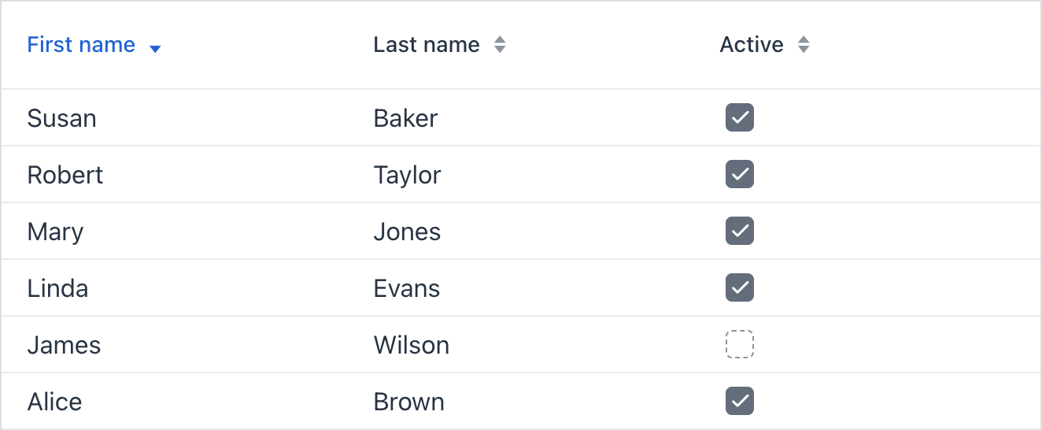Enable Active checkbox for James Wilson
The width and height of the screenshot is (1042, 430).
pyautogui.click(x=740, y=345)
